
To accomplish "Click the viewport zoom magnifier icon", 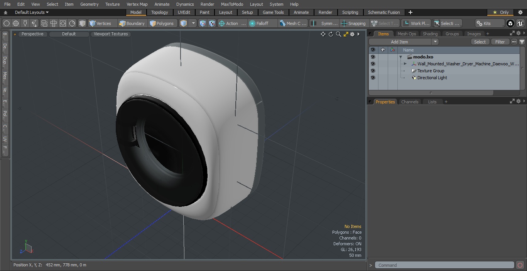I will [x=338, y=34].
